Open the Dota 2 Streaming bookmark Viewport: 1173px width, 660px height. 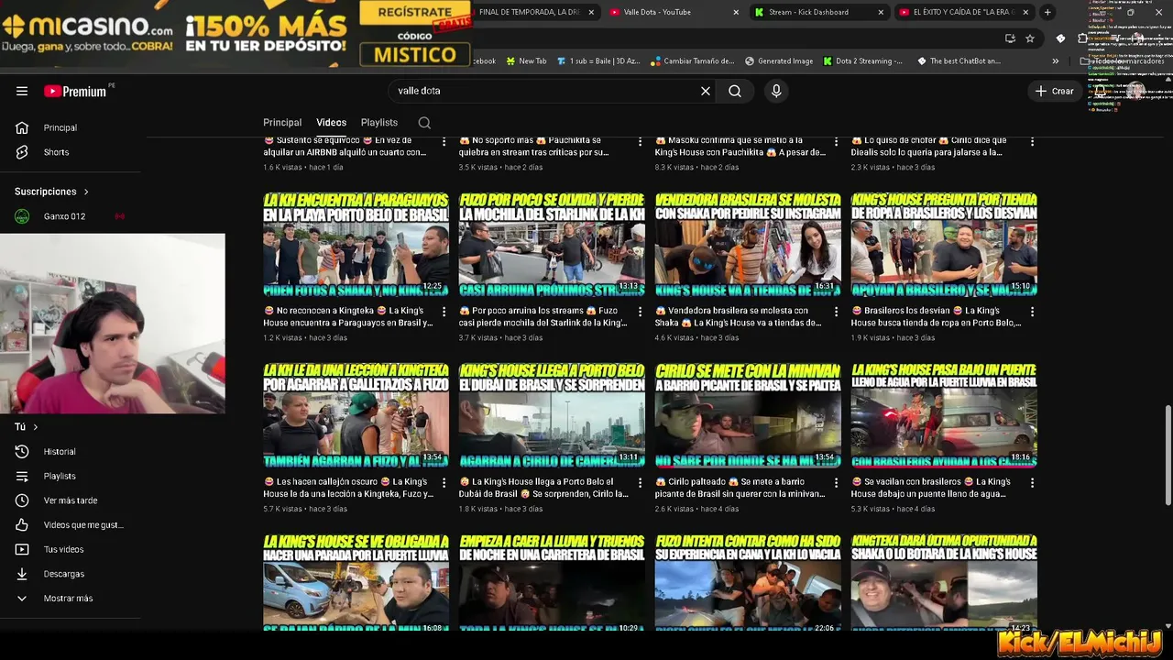861,61
